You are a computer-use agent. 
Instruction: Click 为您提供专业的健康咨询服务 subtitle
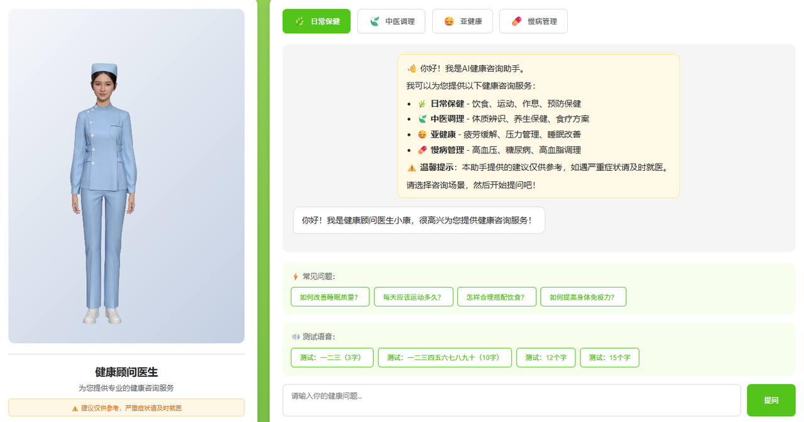pyautogui.click(x=126, y=388)
